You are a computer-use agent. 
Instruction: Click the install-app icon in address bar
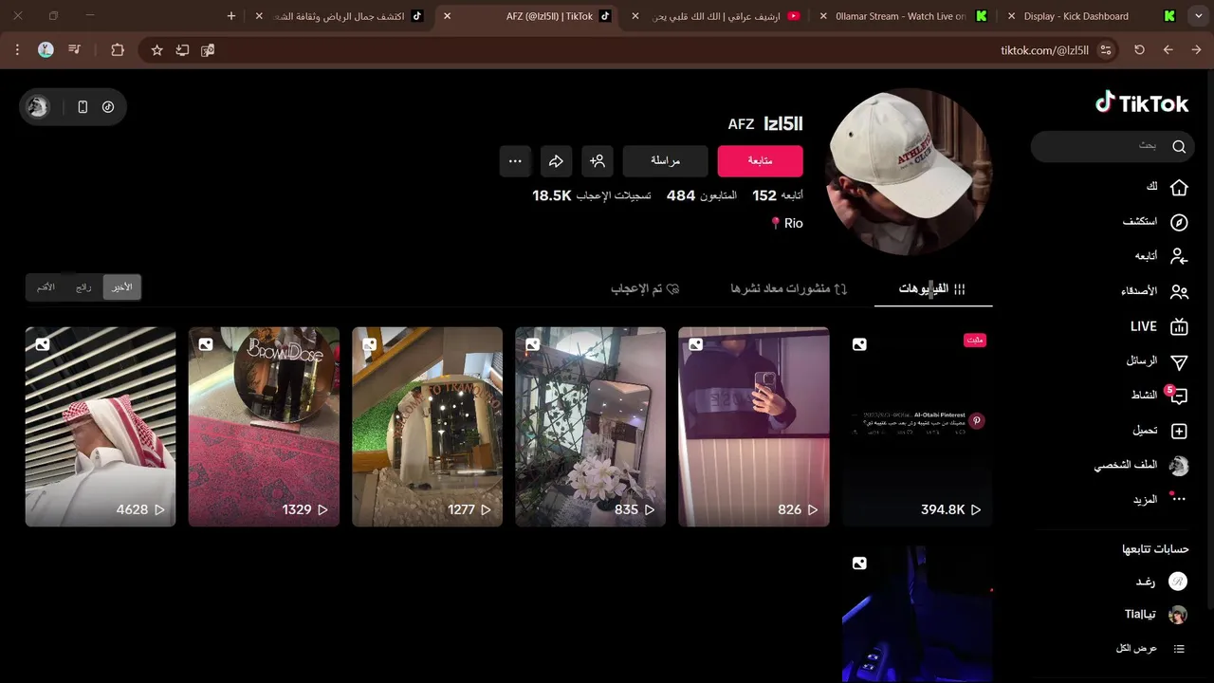pyautogui.click(x=182, y=50)
